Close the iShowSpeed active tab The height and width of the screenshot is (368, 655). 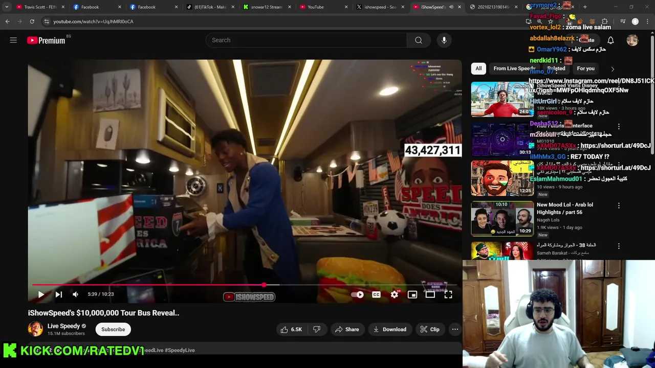(x=460, y=7)
